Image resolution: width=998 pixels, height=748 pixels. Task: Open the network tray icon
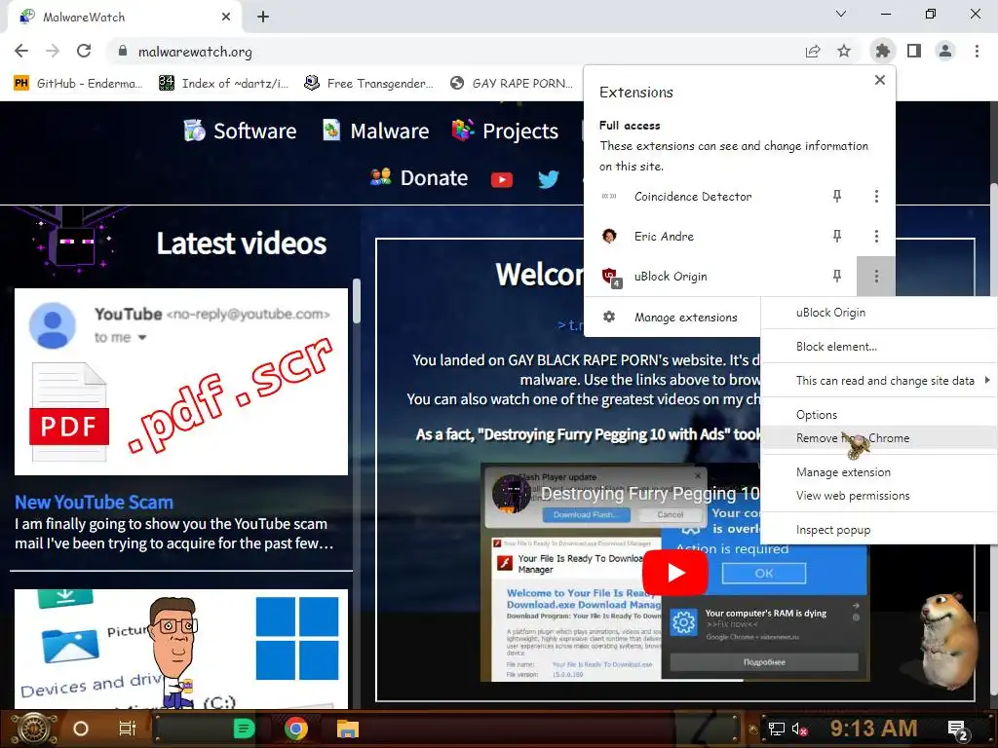point(777,729)
